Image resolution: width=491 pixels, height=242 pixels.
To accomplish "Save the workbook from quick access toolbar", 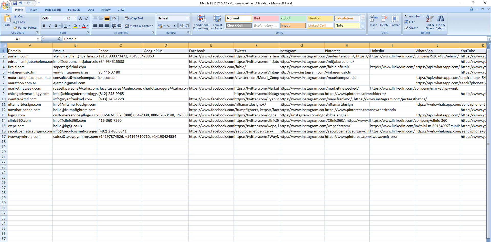I will coord(15,3).
